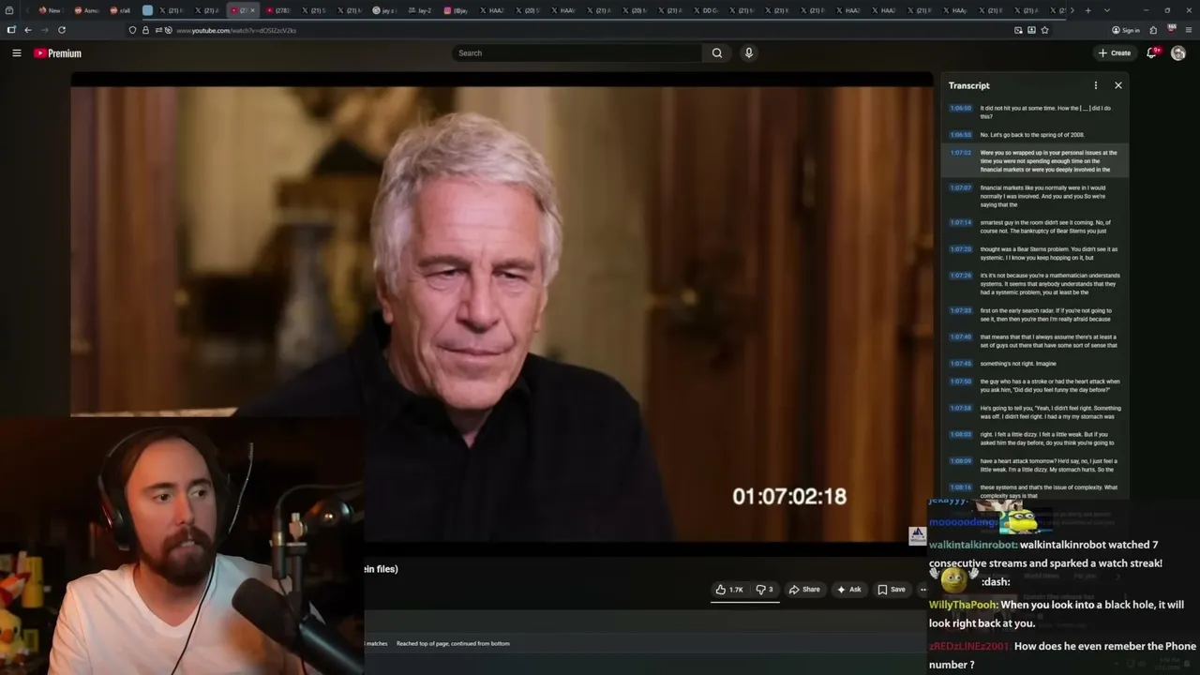Viewport: 1200px width, 675px height.
Task: Jump to transcript timestamp 1:07:07
Action: pyautogui.click(x=961, y=187)
